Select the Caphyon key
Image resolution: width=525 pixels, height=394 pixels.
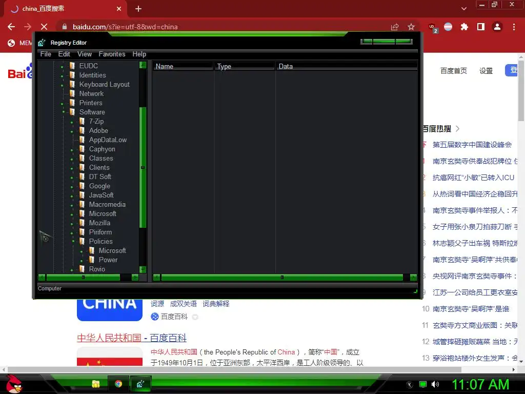102,149
